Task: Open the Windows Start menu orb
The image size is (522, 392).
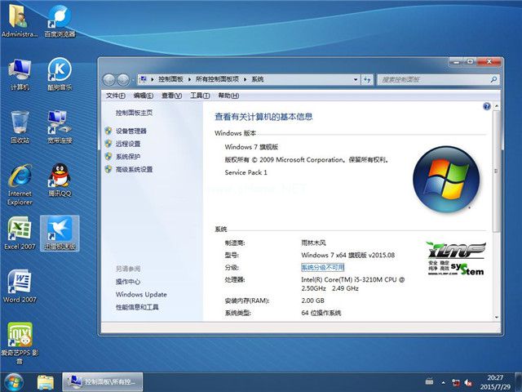Action: [13, 382]
